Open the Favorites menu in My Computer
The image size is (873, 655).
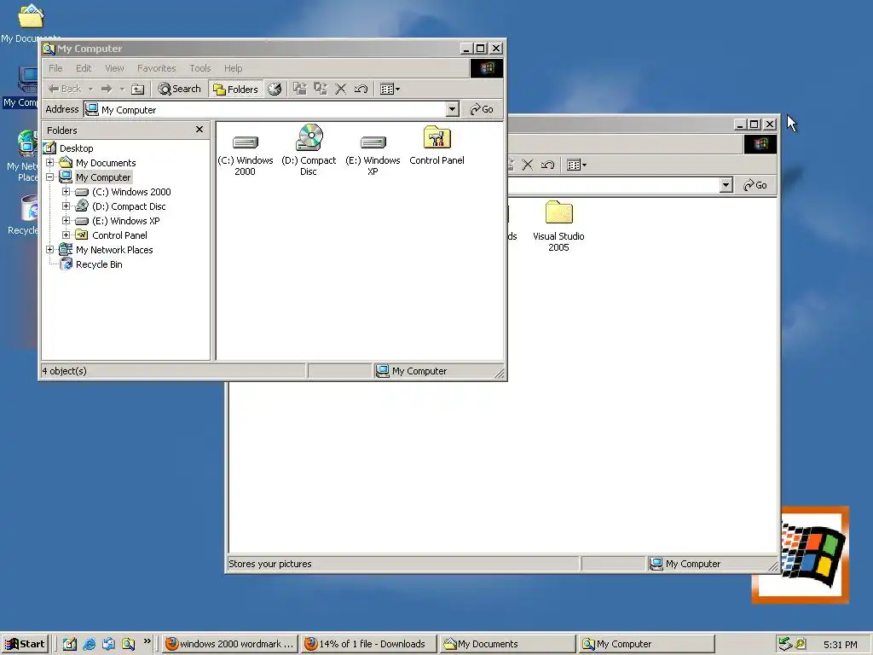pos(157,68)
